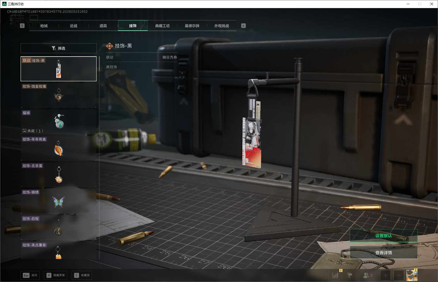Open the 外观挑战 tab
The image size is (438, 282).
(222, 26)
